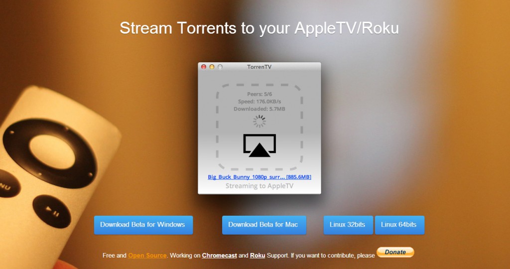Click the yellow Donate button
510x269 pixels.
[395, 252]
